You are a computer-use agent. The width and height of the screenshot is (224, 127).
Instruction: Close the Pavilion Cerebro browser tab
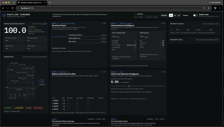45,2
